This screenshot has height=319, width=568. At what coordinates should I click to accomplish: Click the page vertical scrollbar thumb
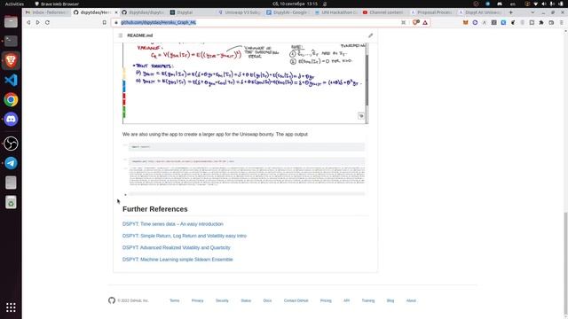click(x=565, y=263)
